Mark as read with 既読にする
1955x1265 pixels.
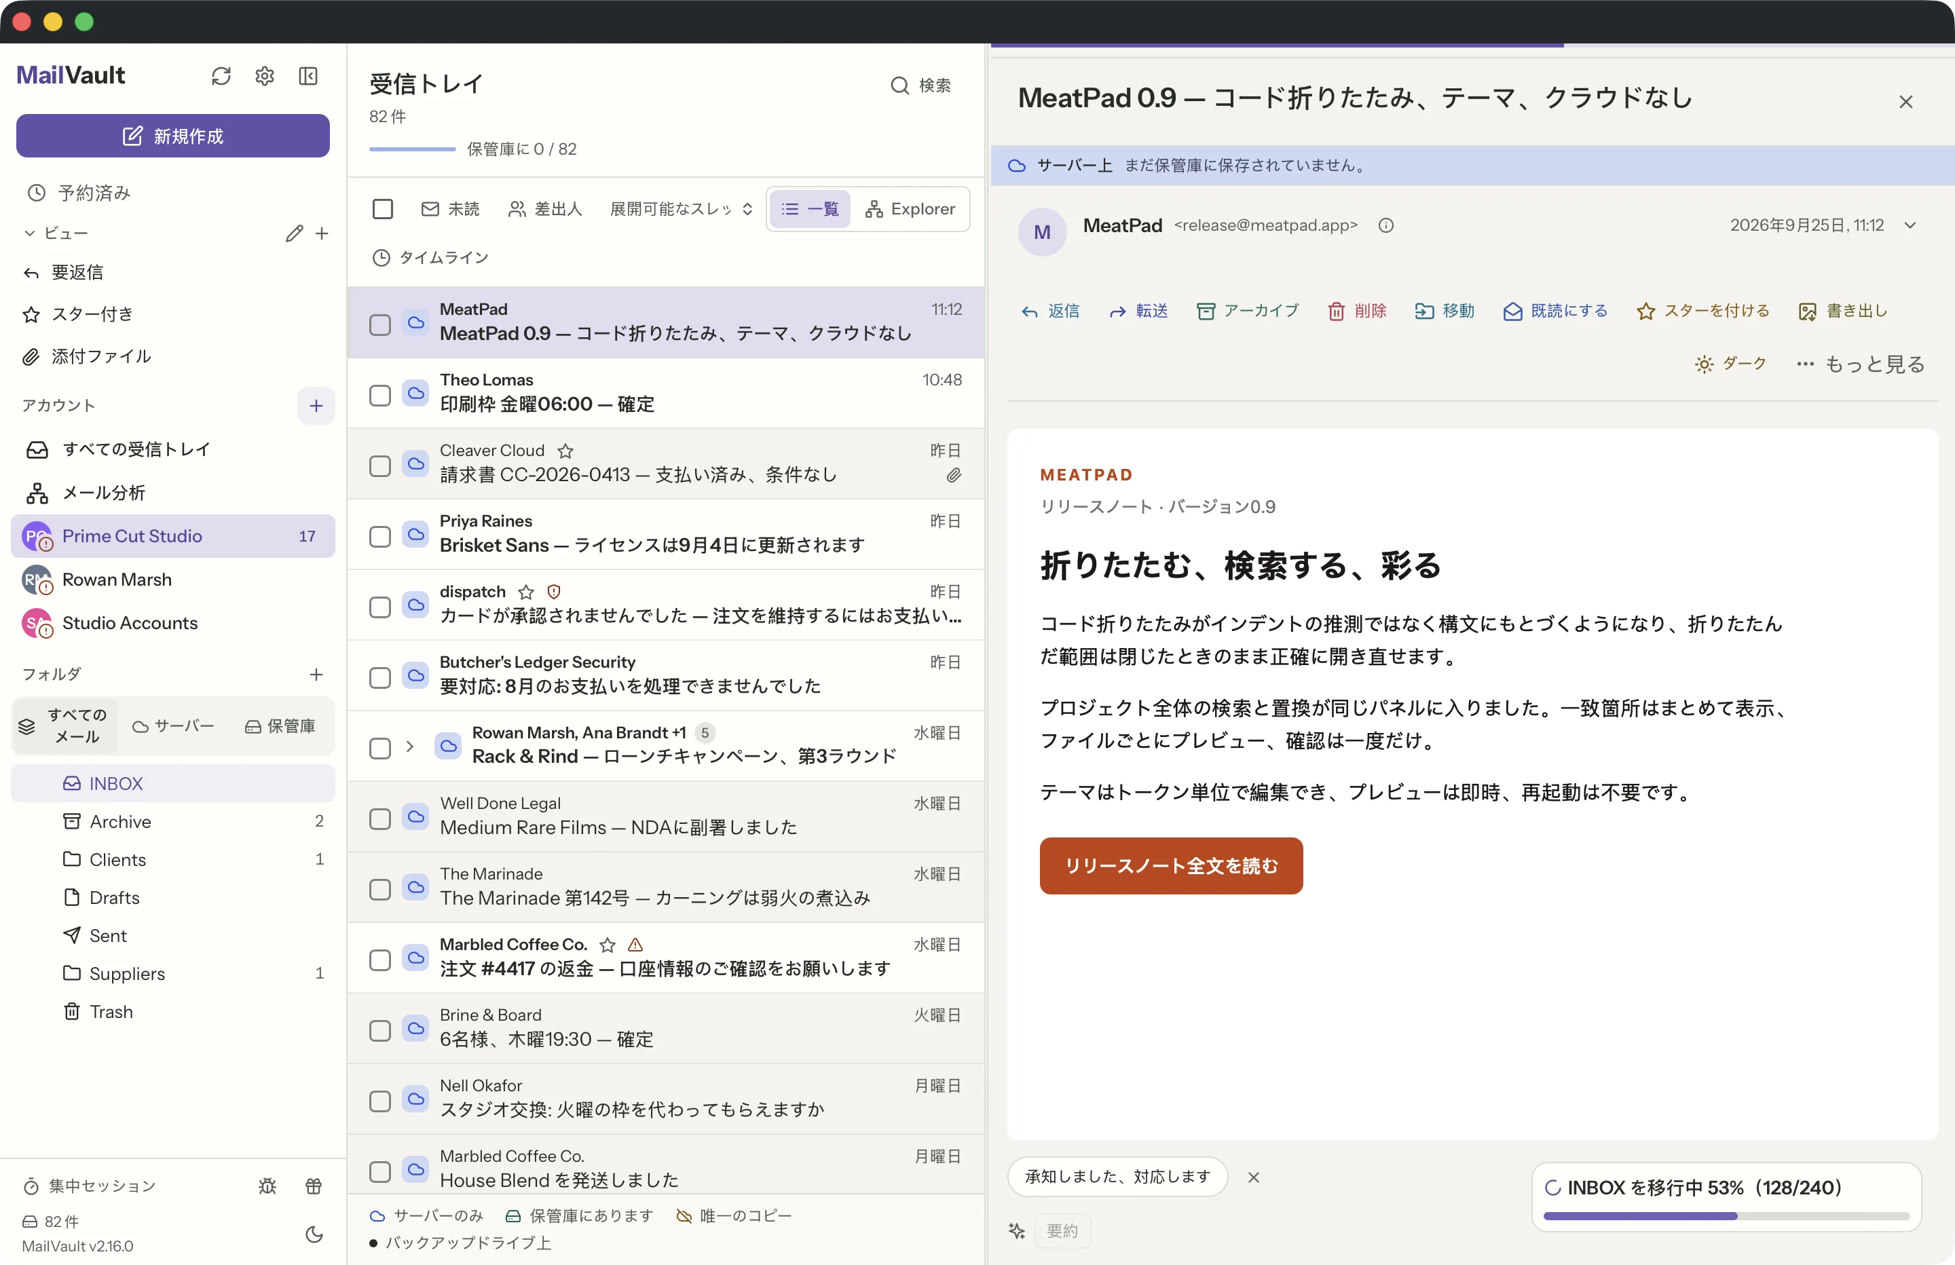1554,311
